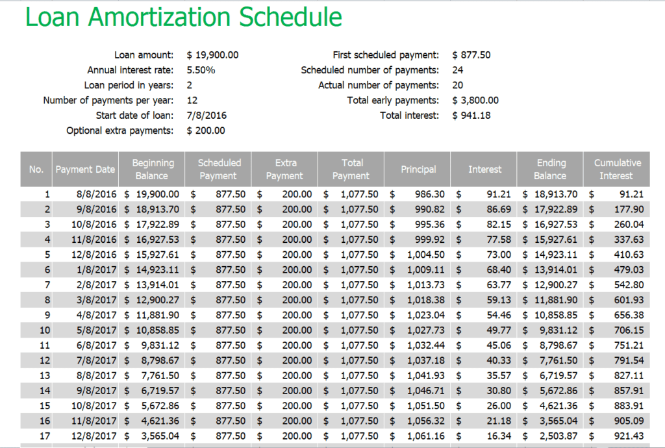
Task: Select optional extra payments $200.00
Action: 206,131
